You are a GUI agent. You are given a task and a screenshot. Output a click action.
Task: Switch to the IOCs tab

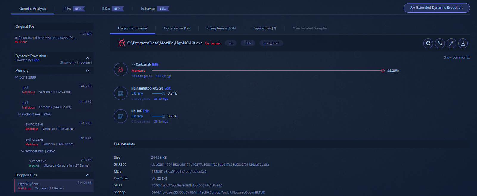coord(106,9)
